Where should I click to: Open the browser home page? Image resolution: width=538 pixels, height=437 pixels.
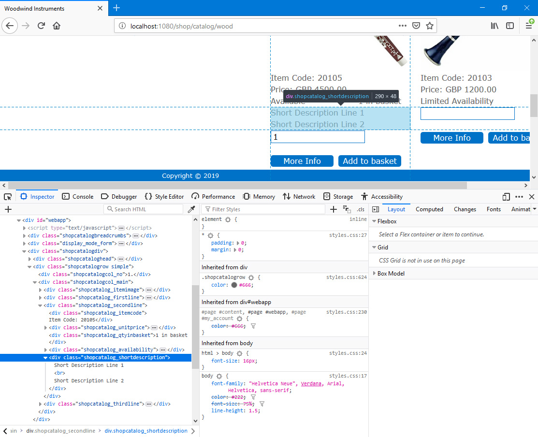click(x=57, y=26)
